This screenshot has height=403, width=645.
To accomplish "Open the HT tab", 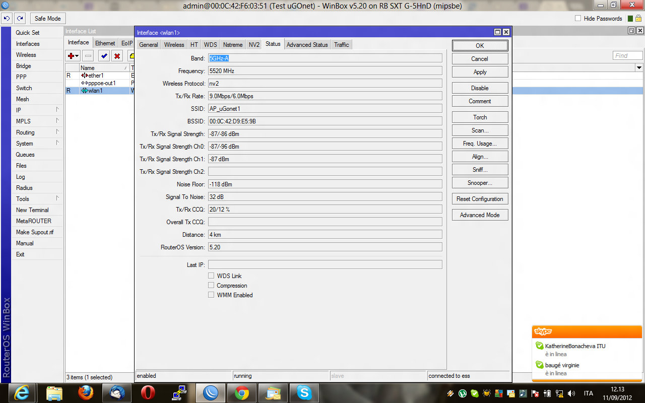I will point(194,45).
